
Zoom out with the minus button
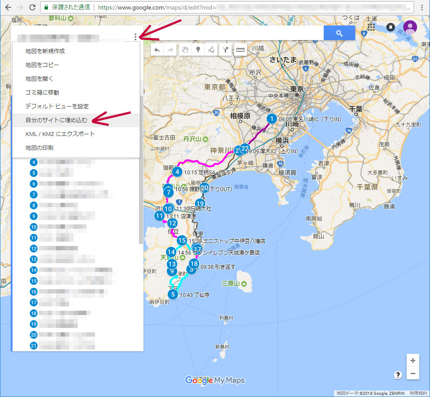pyautogui.click(x=413, y=373)
